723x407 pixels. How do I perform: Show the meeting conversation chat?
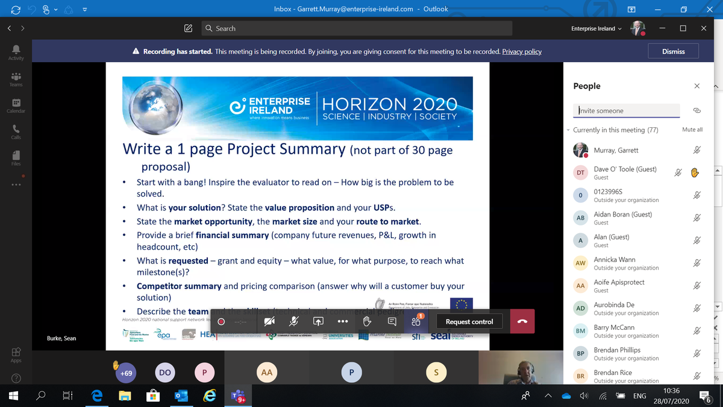[392, 322]
